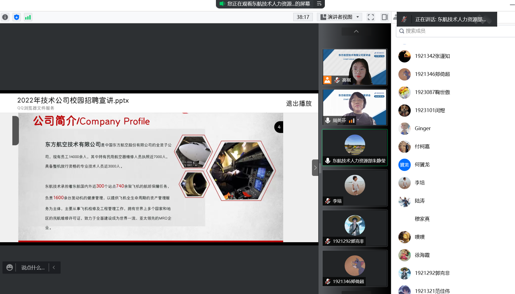Image resolution: width=515 pixels, height=294 pixels.
Task: Collapse the chat input bar arrow
Action: click(54, 267)
